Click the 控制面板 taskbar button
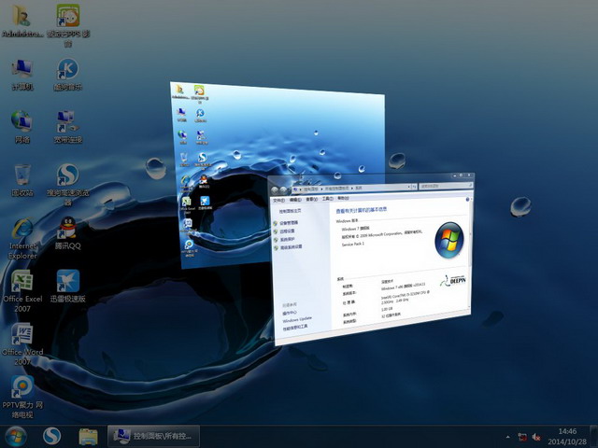 [153, 436]
